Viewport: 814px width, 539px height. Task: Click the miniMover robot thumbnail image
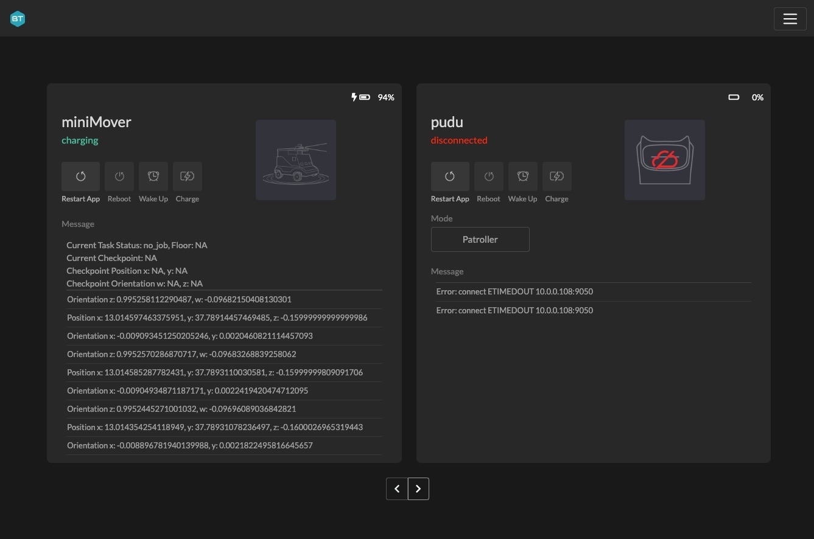296,160
